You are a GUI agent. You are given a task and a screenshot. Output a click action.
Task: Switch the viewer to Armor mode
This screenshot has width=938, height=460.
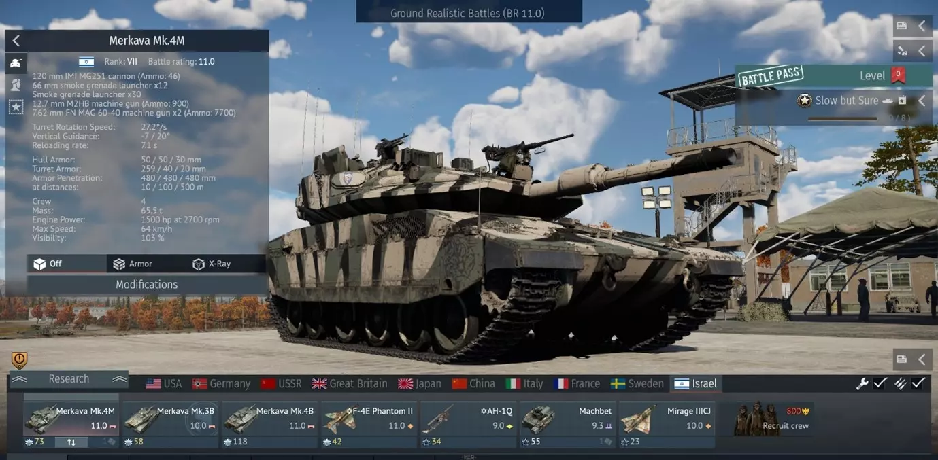coord(146,264)
